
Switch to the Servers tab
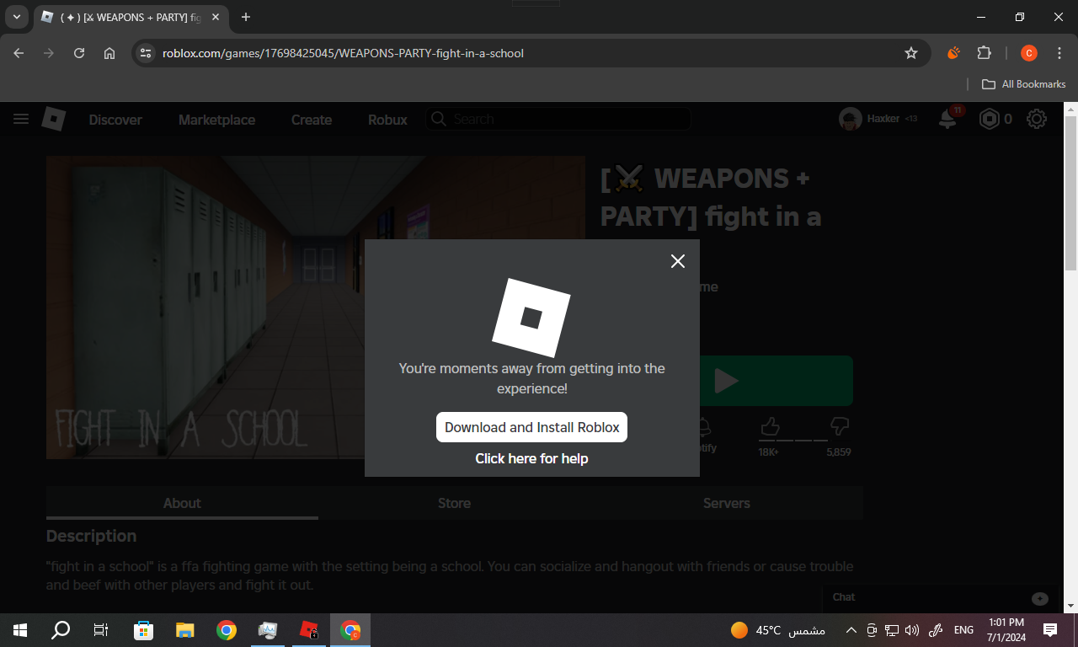(726, 503)
